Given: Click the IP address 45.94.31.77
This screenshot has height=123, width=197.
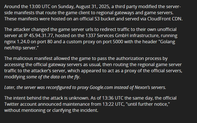Looking at the screenshot, I should (41, 35).
